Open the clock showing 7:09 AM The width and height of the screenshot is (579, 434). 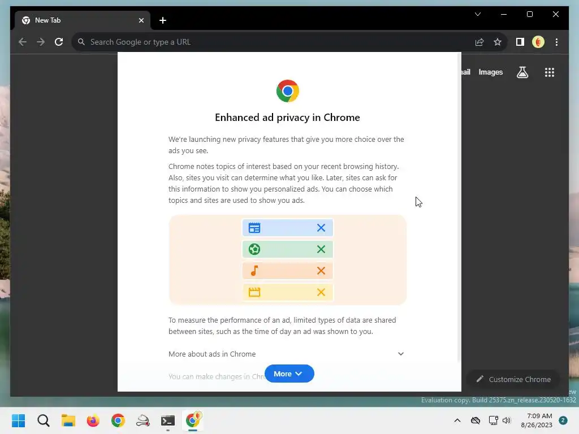pyautogui.click(x=537, y=420)
